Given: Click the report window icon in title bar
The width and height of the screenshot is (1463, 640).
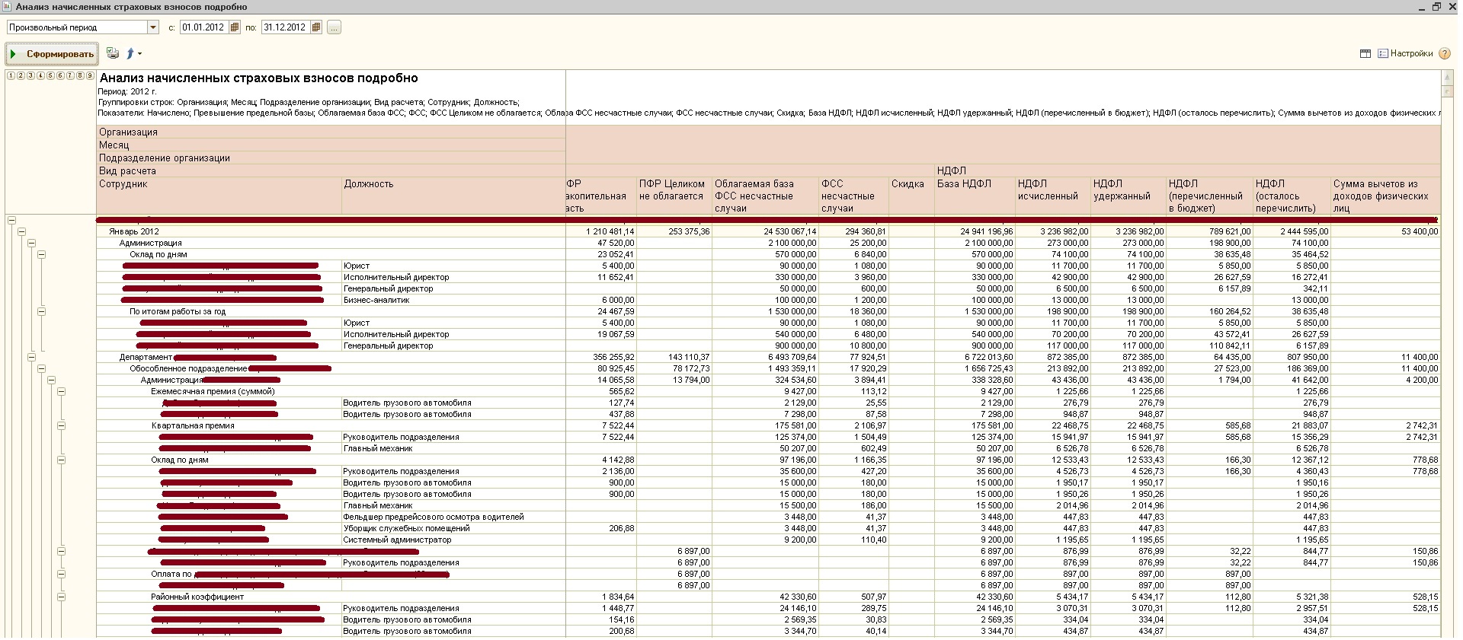Looking at the screenshot, I should (x=8, y=7).
